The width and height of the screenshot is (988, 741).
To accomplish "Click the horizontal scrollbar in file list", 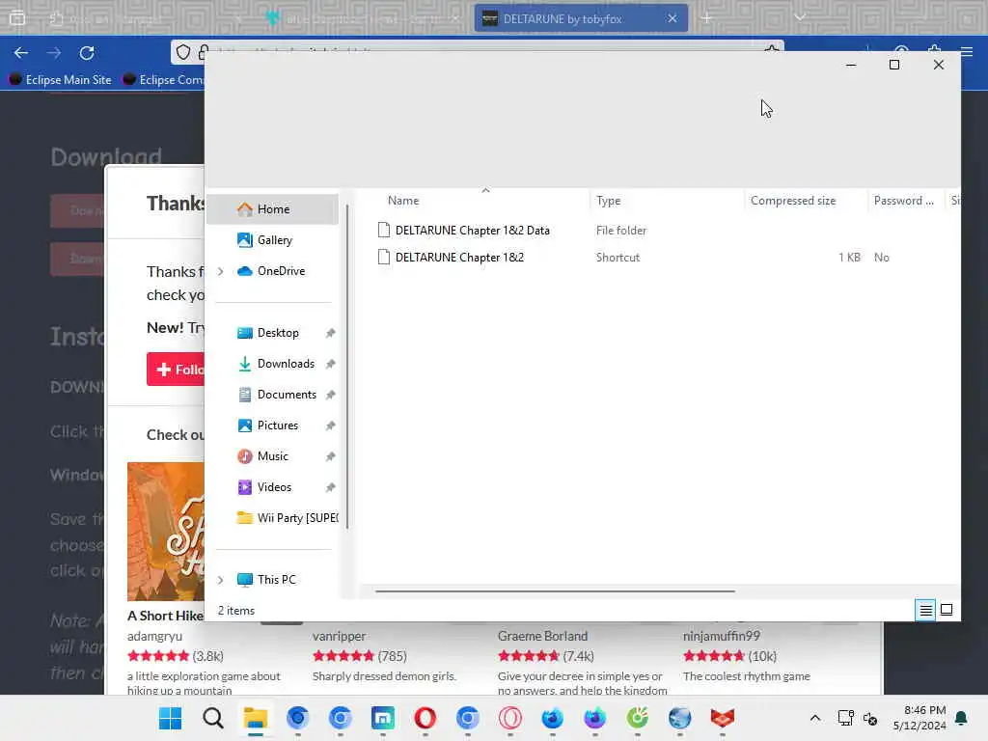I will click(555, 591).
